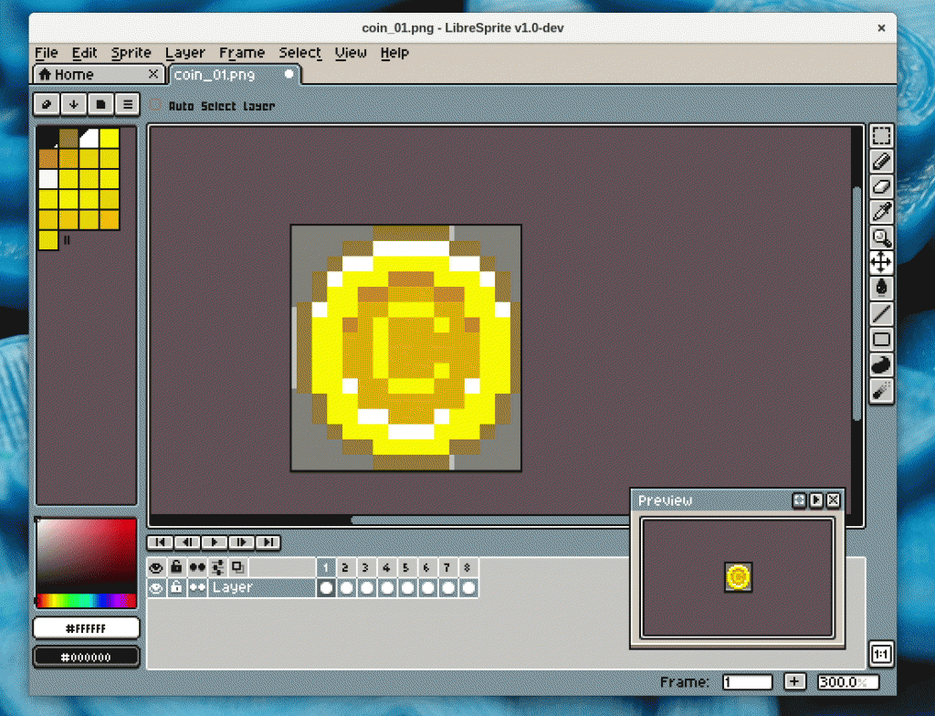Switch to the Eraser tool
This screenshot has width=935, height=716.
[x=881, y=186]
